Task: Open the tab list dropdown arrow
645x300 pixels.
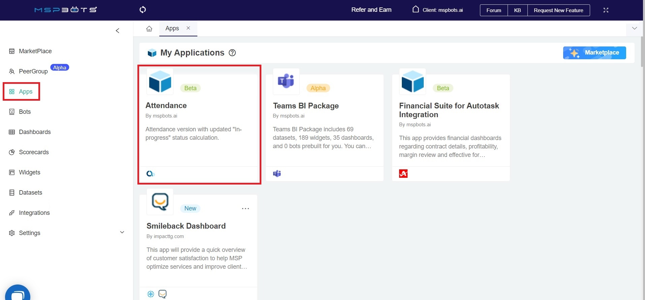Action: (x=635, y=28)
